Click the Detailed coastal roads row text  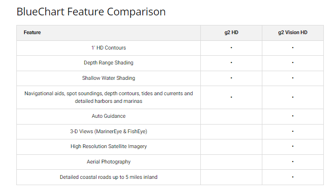pos(109,177)
